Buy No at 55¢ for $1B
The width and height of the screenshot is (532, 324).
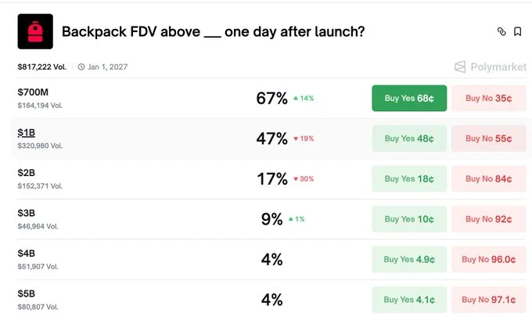pyautogui.click(x=488, y=139)
